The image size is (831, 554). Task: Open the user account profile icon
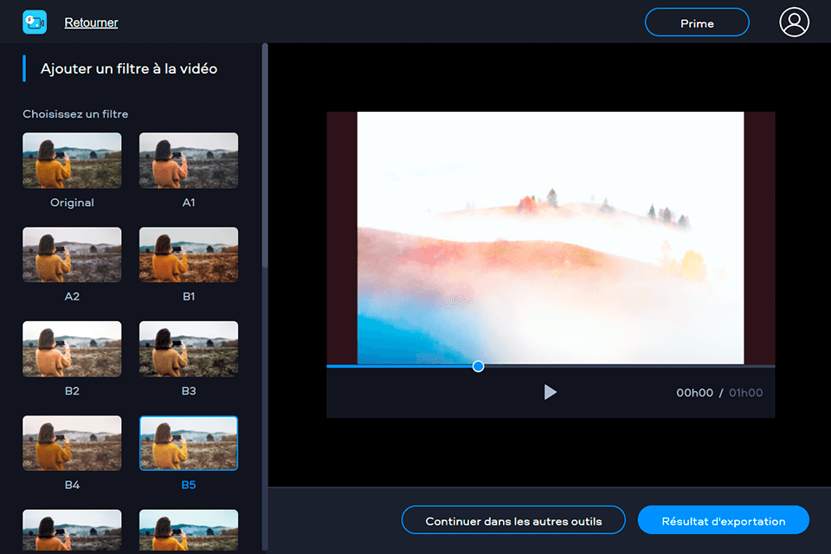coord(794,22)
